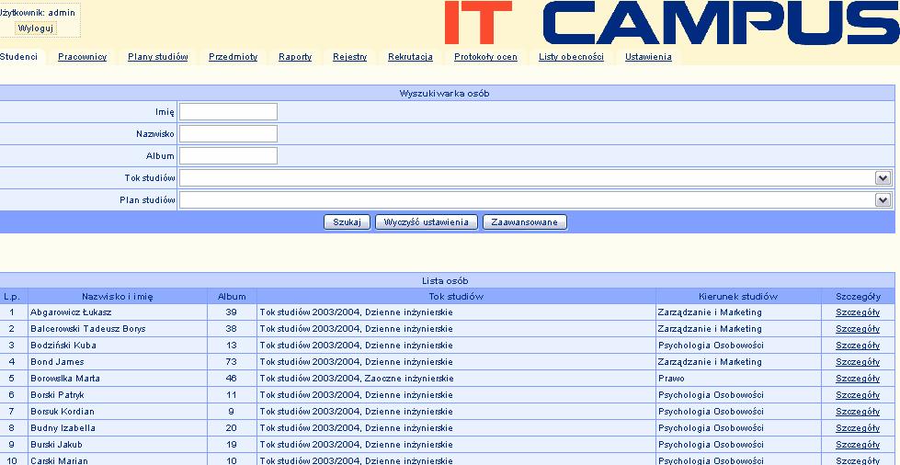Click album number 46
The width and height of the screenshot is (900, 465).
pyautogui.click(x=232, y=379)
